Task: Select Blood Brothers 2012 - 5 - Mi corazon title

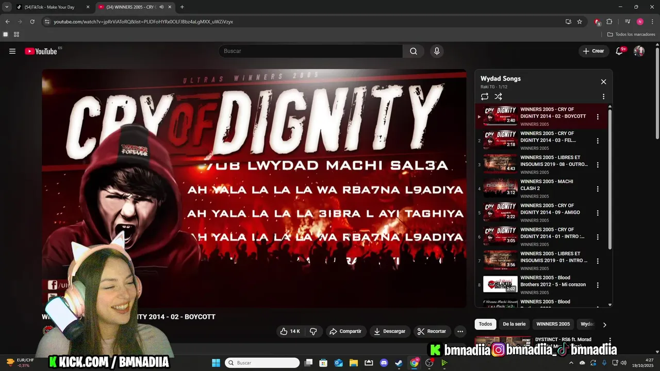Action: click(x=553, y=281)
